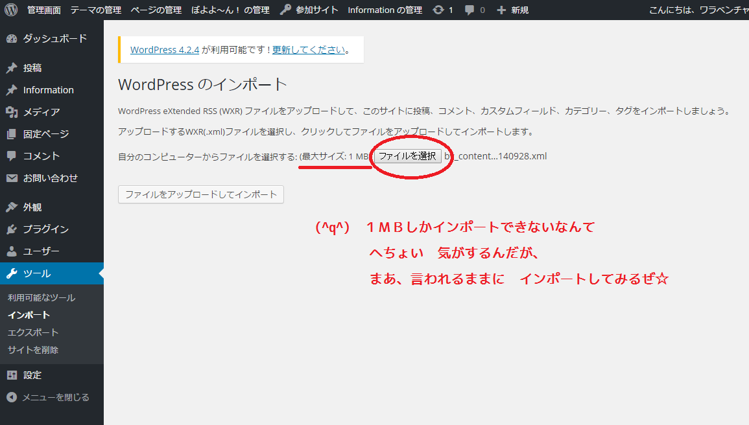The width and height of the screenshot is (749, 425).
Task: Open エクスポート submenu item
Action: tap(33, 332)
